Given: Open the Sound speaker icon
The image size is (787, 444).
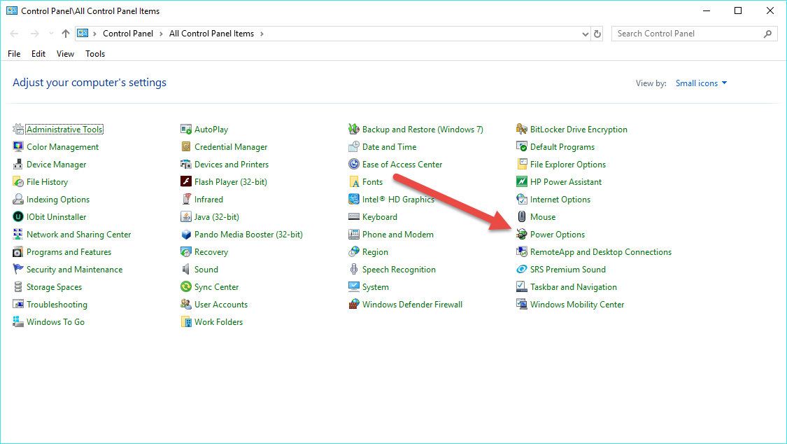Looking at the screenshot, I should coord(185,269).
